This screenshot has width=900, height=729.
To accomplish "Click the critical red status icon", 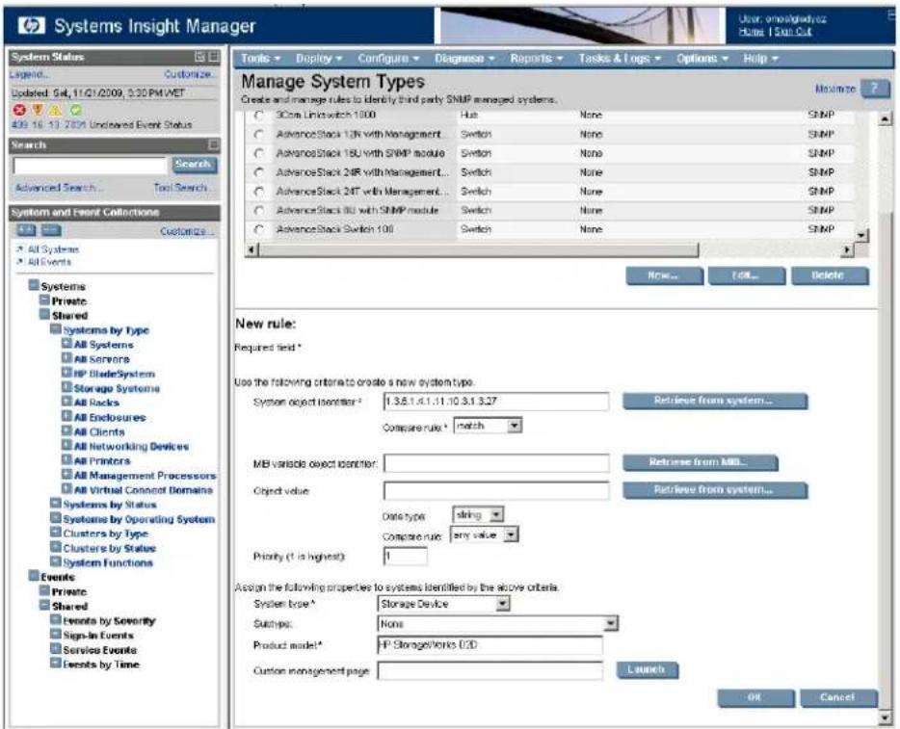I will pos(19,110).
